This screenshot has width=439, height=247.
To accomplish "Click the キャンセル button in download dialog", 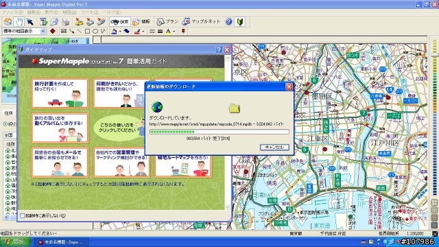I will coord(274,147).
